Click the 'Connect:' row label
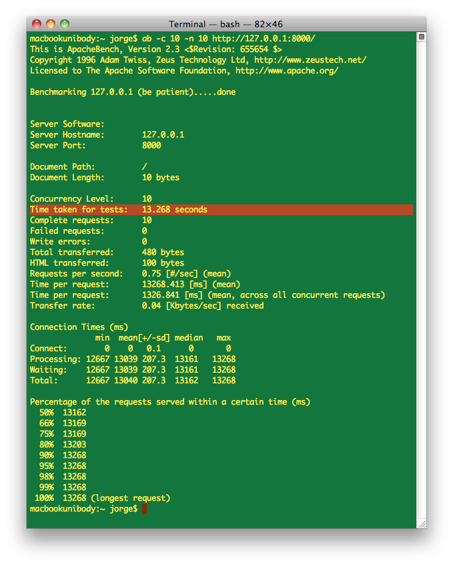The width and height of the screenshot is (453, 565). (x=48, y=349)
